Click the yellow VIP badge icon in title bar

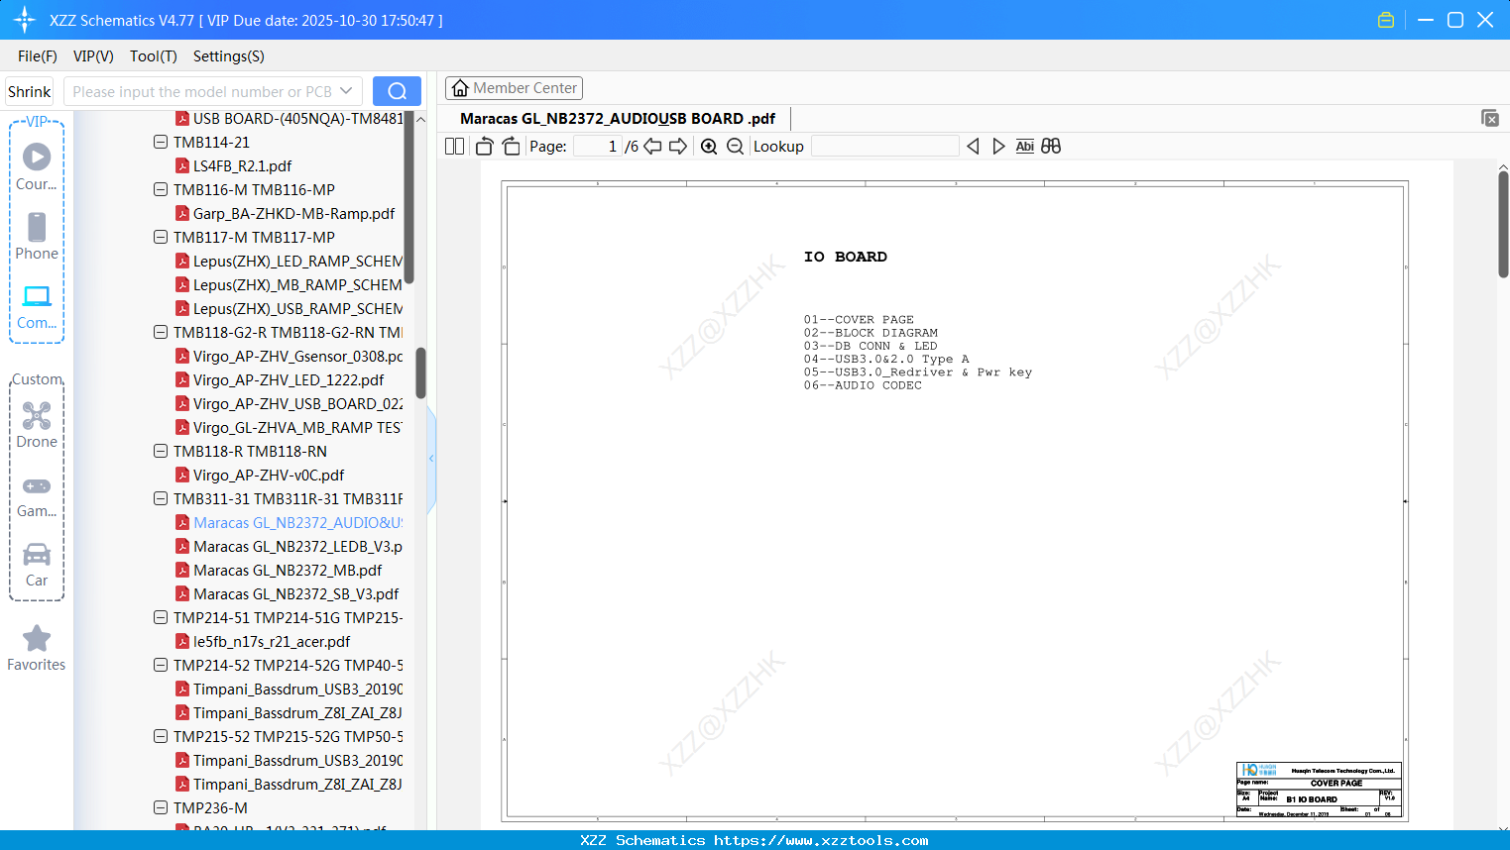[x=1386, y=20]
